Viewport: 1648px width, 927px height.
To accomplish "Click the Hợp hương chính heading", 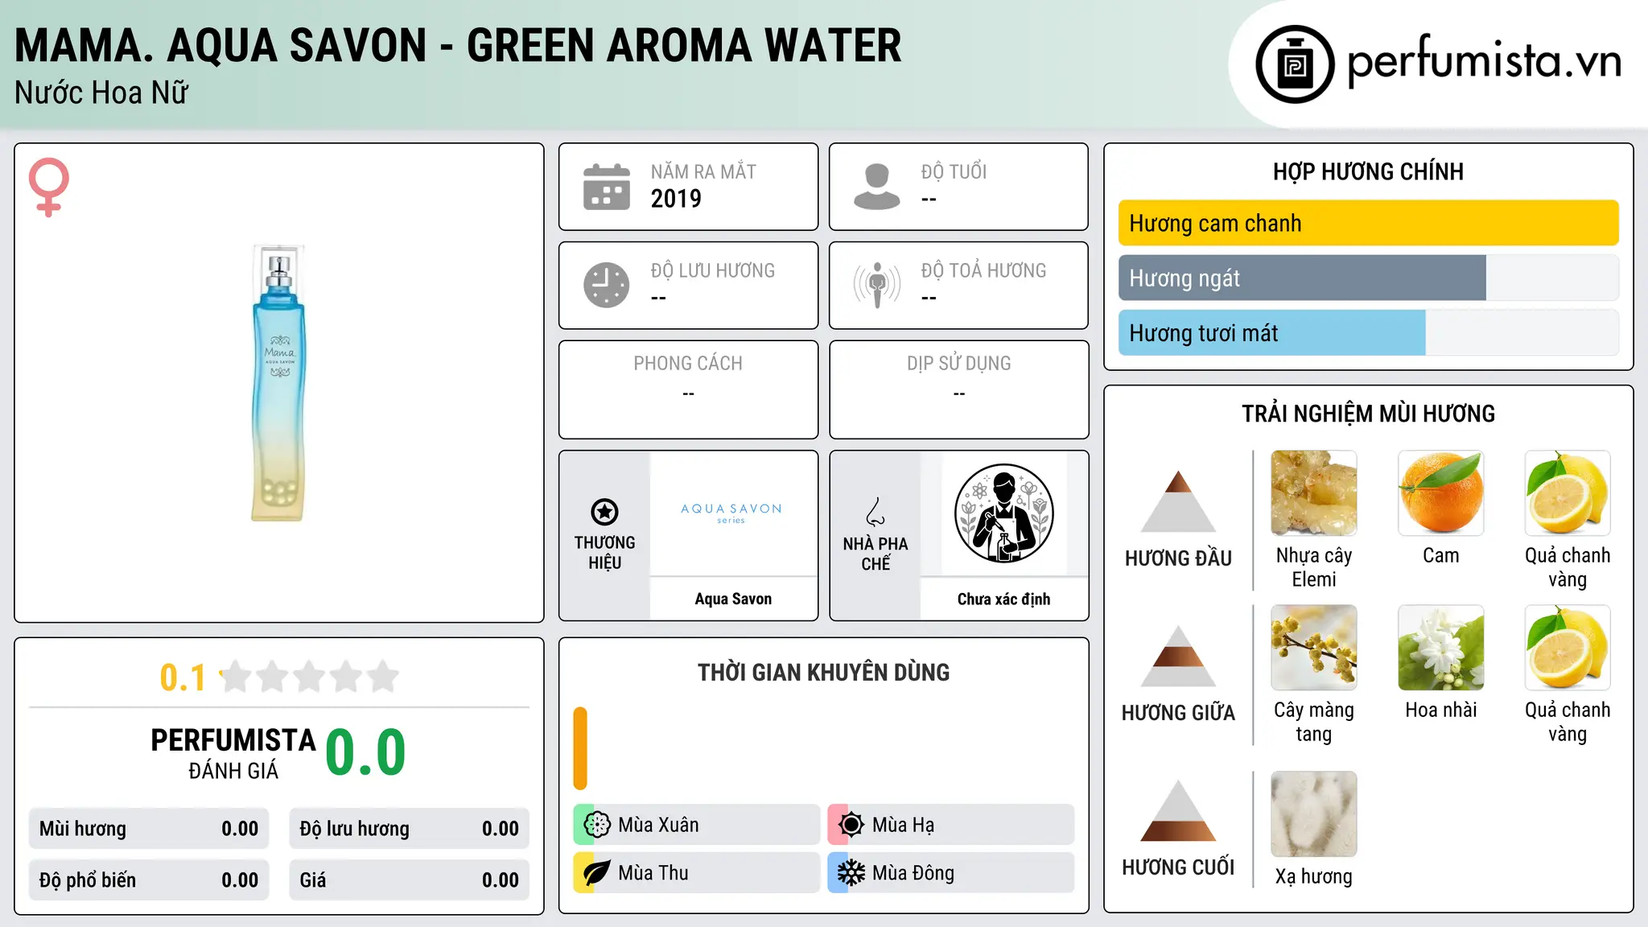I will 1368,171.
